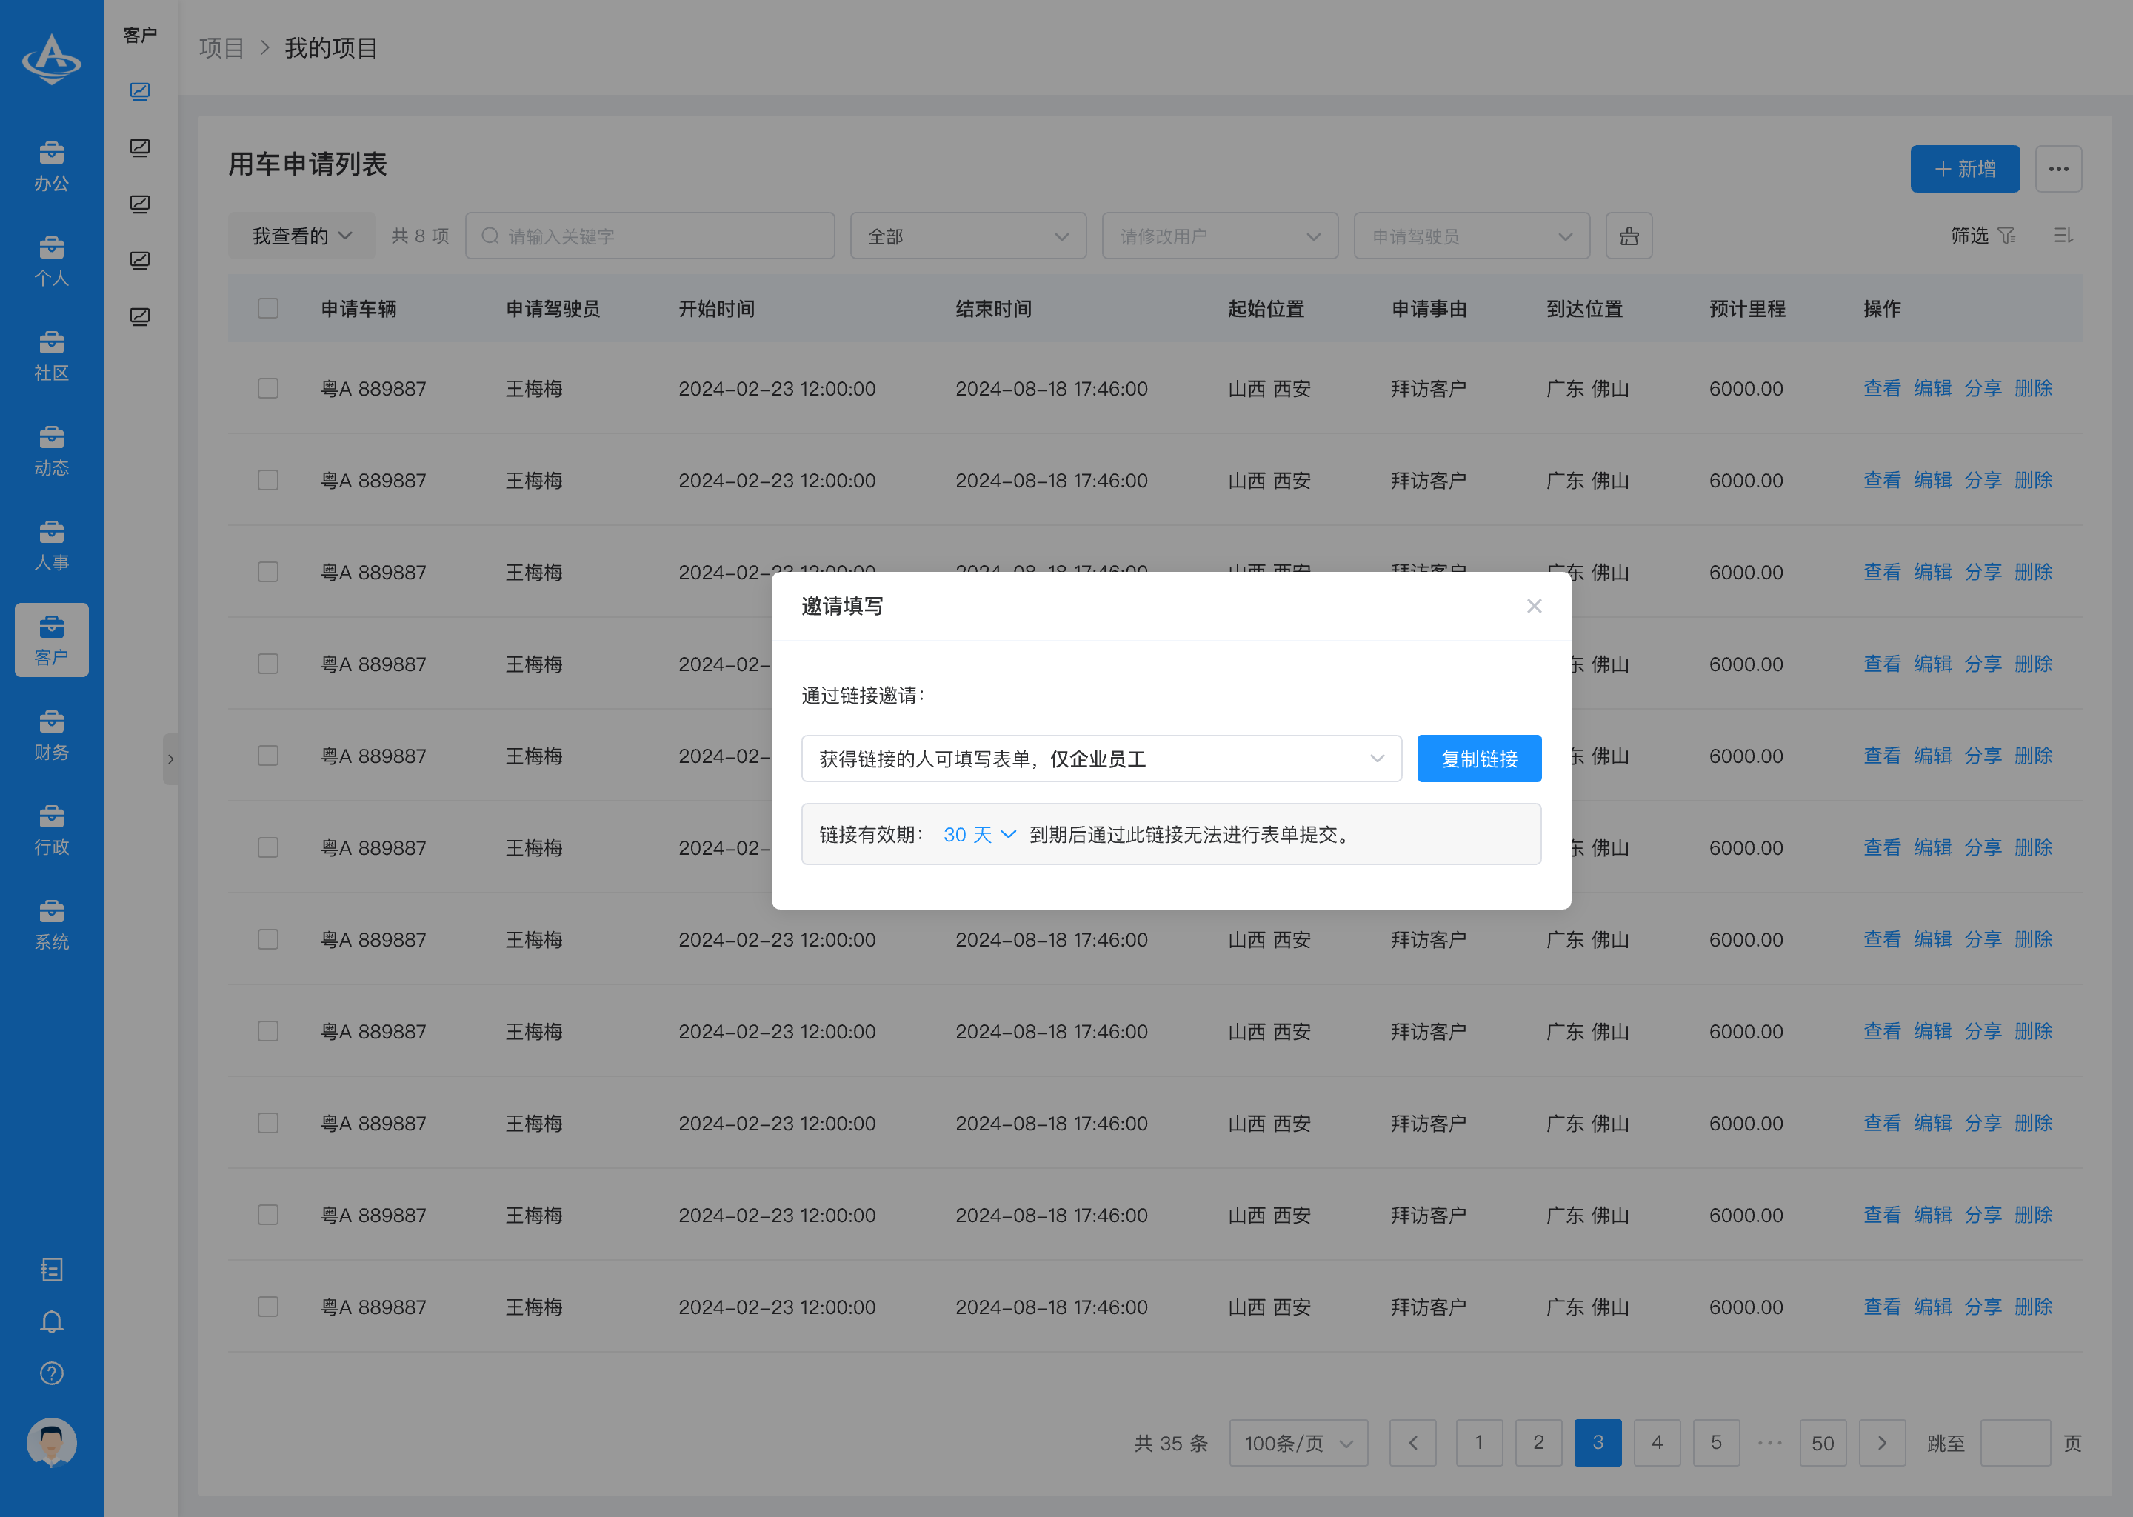Open the help question-mark icon
This screenshot has width=2133, height=1517.
[51, 1373]
